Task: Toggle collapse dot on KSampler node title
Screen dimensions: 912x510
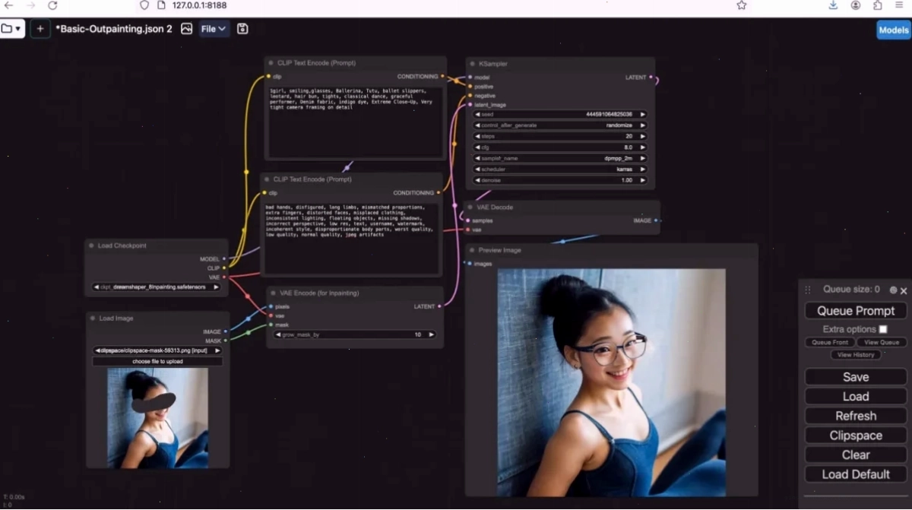Action: [472, 64]
